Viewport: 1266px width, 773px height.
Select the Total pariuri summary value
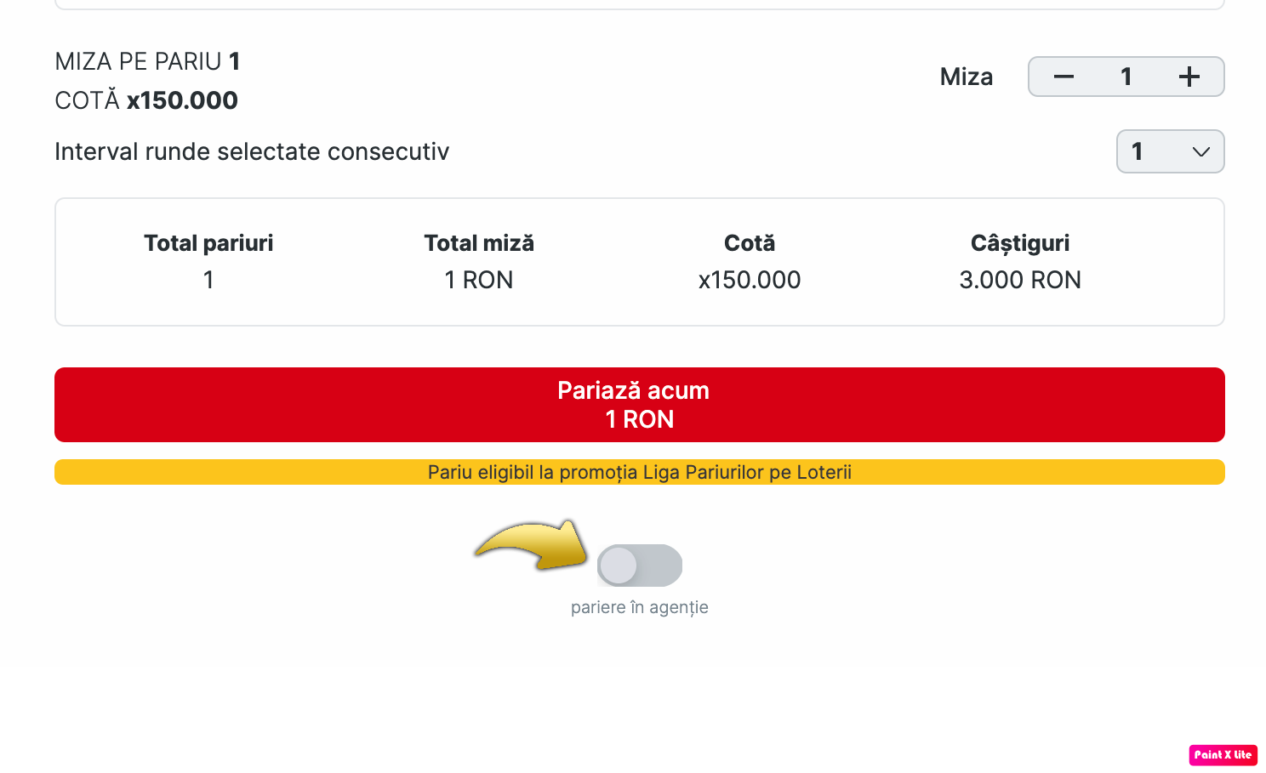pyautogui.click(x=208, y=280)
